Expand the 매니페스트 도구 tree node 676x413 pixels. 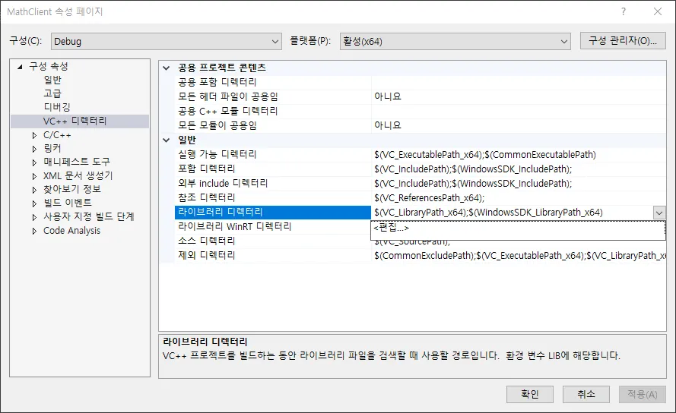[x=34, y=162]
